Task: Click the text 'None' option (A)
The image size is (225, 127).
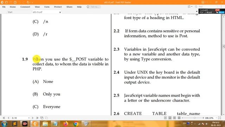Action: [x=48, y=81]
